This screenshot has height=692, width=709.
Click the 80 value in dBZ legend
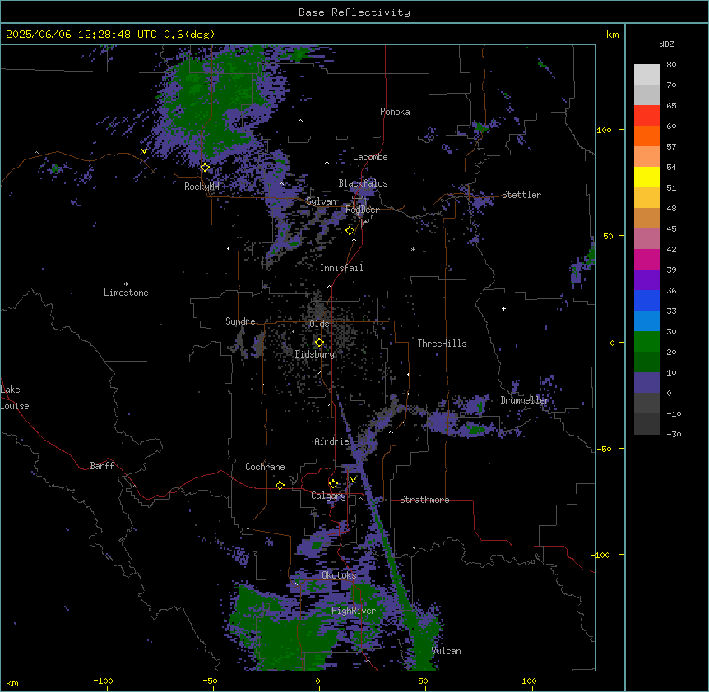click(671, 65)
